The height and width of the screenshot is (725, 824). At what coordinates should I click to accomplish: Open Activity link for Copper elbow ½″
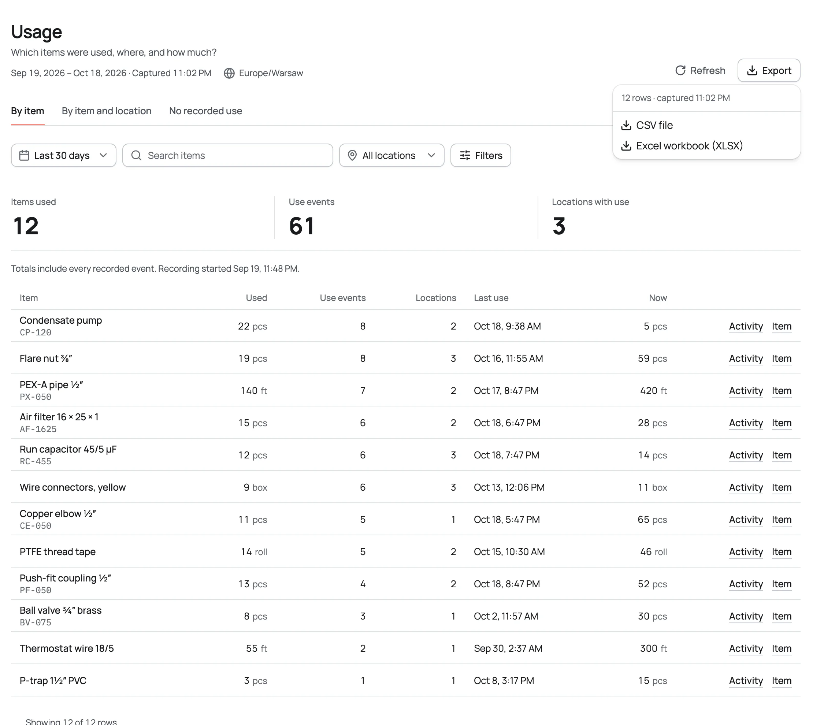click(x=746, y=520)
